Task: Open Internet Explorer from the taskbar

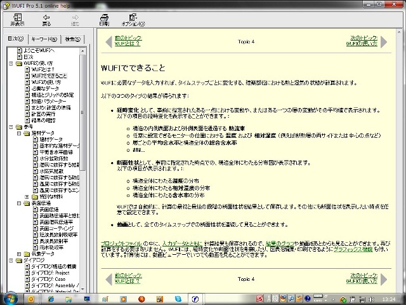Action: pyautogui.click(x=51, y=299)
